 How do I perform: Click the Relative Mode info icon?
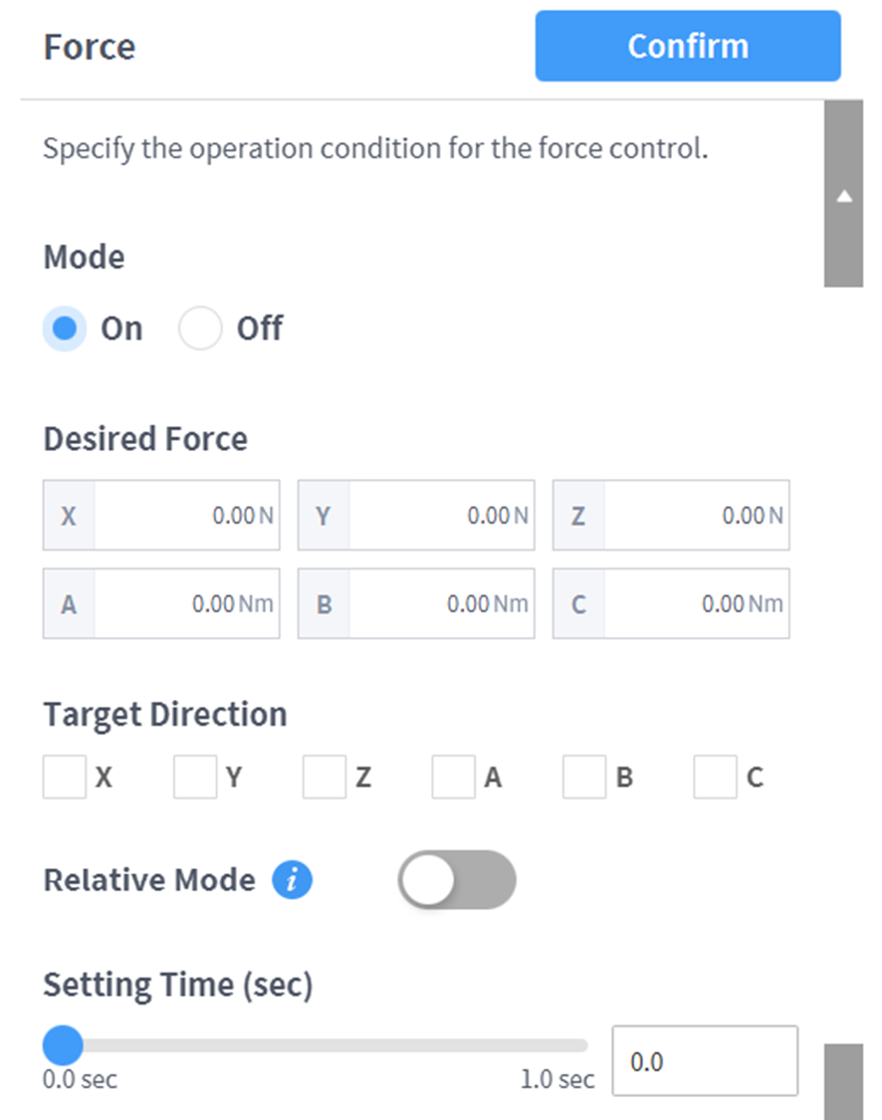point(293,880)
